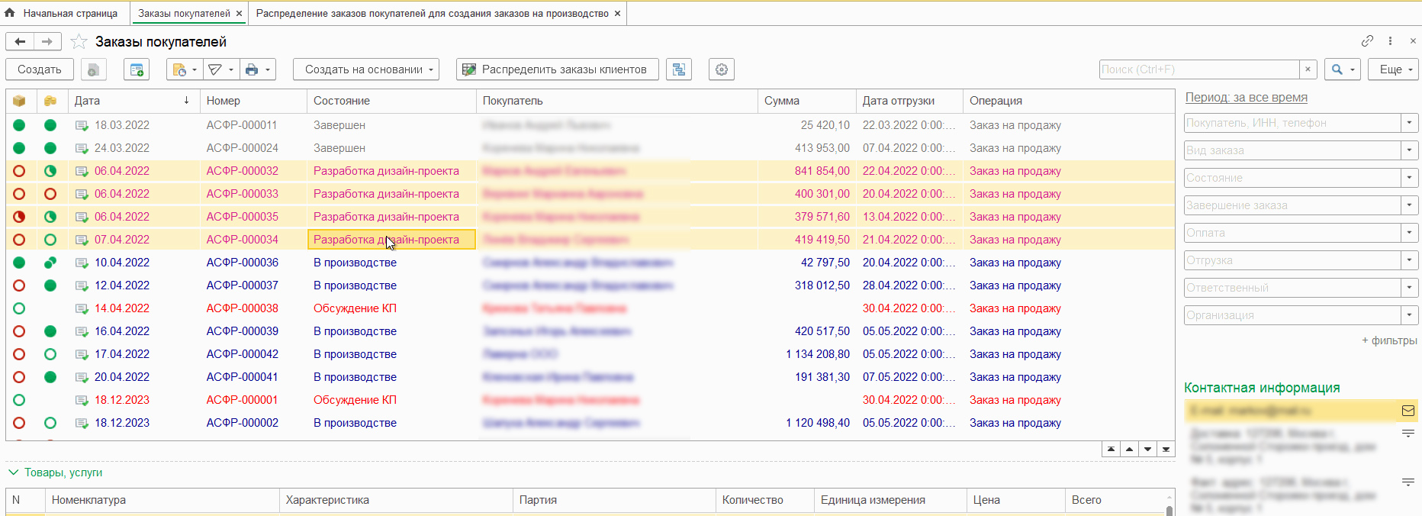This screenshot has height=516, width=1422.
Task: Click in the Поиск (Ctrl+F) search field
Action: click(1198, 69)
